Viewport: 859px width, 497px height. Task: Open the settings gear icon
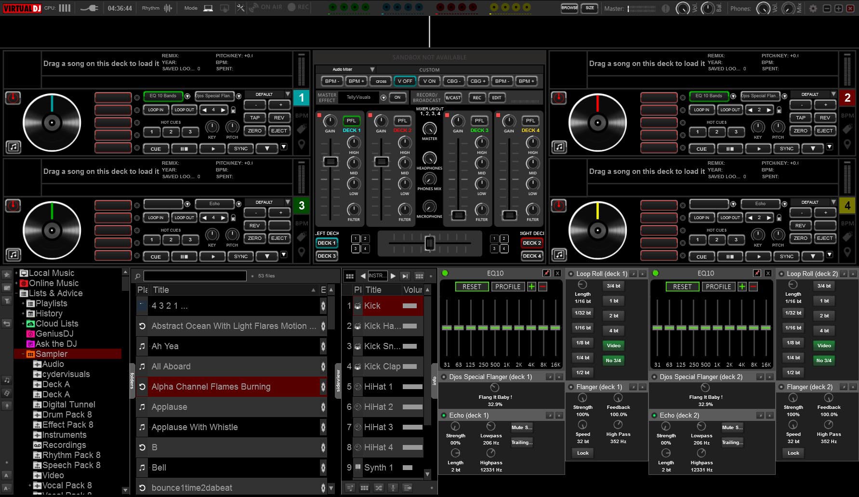813,8
